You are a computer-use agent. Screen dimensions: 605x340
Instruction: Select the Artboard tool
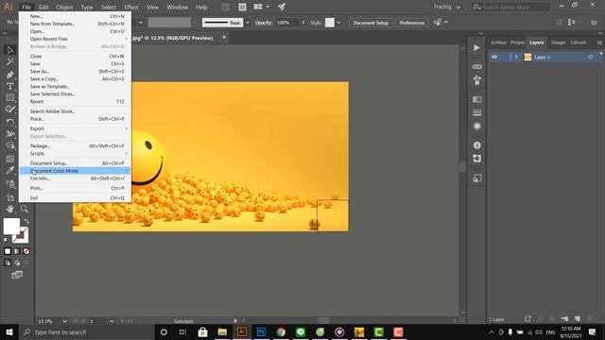(x=10, y=197)
